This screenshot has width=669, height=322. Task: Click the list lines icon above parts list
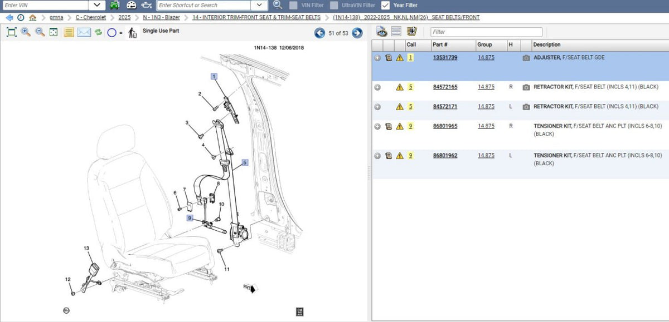[x=396, y=31]
